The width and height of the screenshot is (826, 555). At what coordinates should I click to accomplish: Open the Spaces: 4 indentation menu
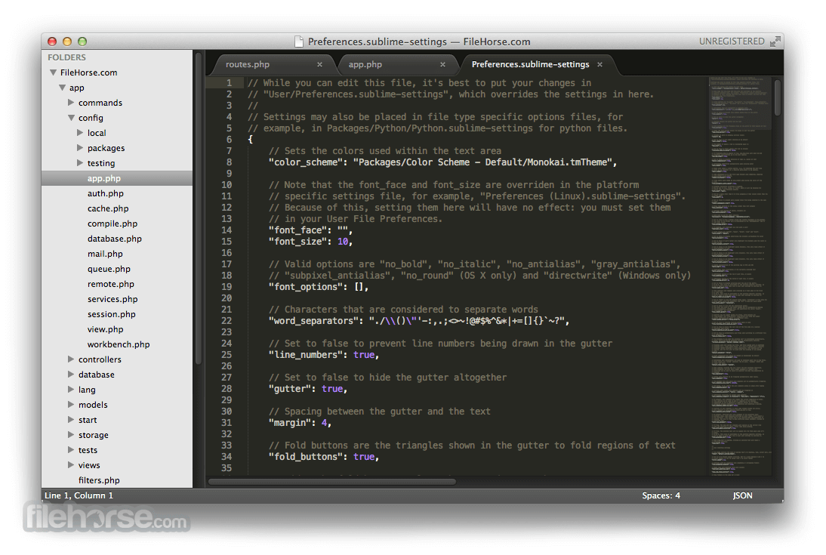[x=661, y=495]
